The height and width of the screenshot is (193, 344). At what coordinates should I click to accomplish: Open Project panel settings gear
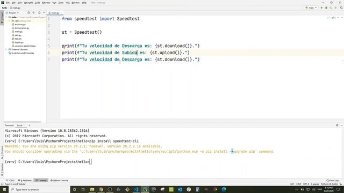[39, 13]
